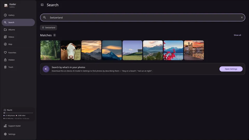This screenshot has width=249, height=140.
Task: Click the Gallery clock icon in sidebar
Action: click(x=5, y=15)
